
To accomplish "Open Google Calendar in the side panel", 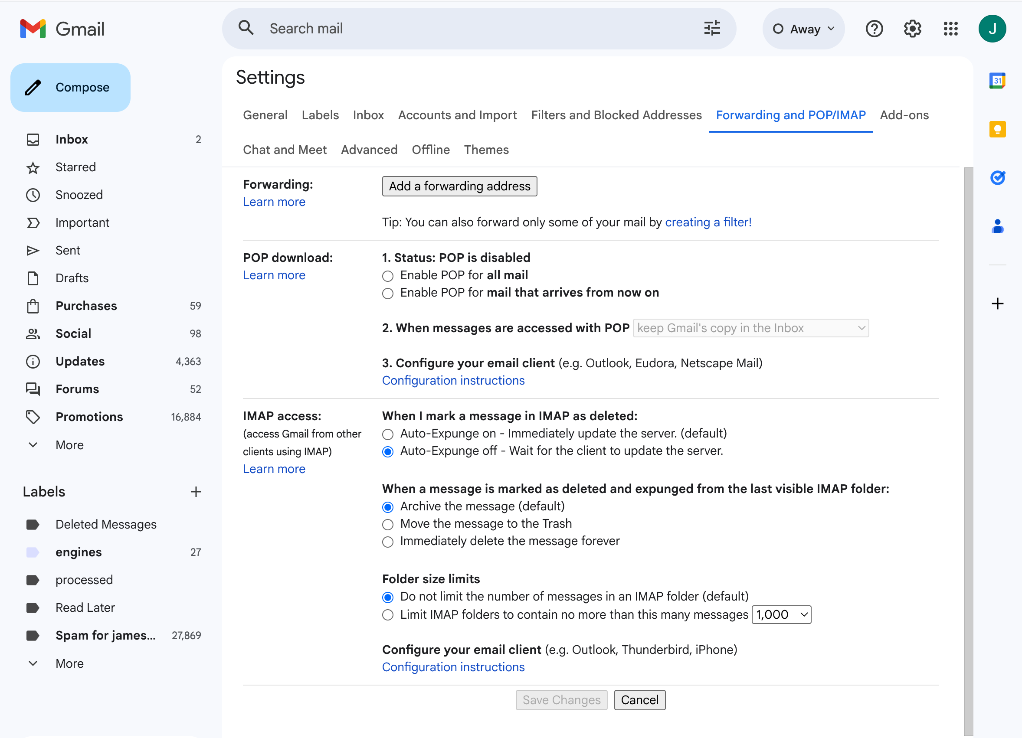I will point(998,80).
